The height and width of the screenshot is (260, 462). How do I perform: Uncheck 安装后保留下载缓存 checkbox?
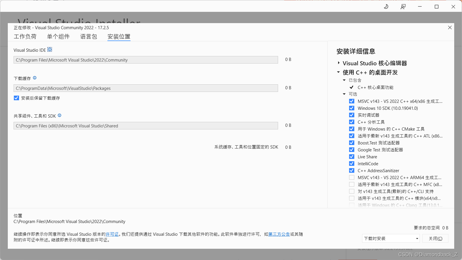[16, 98]
